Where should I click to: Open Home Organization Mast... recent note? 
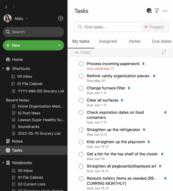(x=38, y=106)
